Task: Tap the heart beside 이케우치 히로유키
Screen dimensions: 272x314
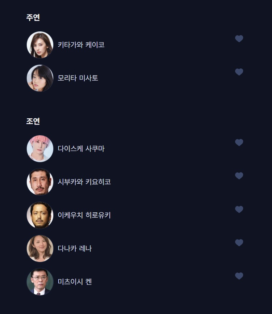Action: [x=239, y=209]
